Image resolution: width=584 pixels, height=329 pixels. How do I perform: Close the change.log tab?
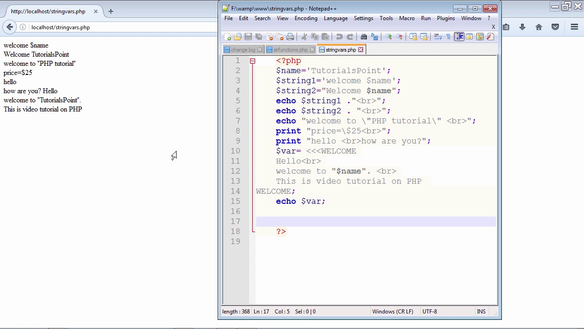coord(260,50)
